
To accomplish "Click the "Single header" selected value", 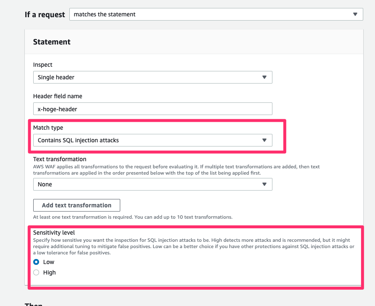I will [56, 77].
